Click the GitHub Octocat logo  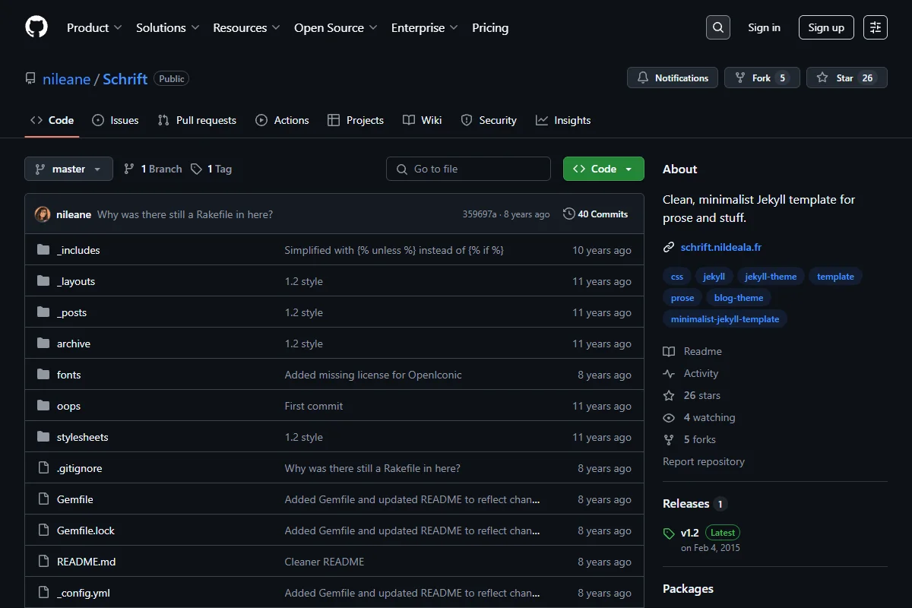pos(36,27)
